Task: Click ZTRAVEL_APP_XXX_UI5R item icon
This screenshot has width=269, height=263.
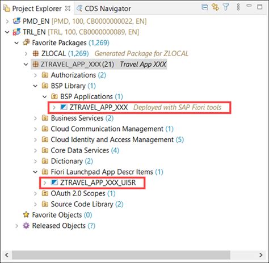Action: tap(54, 183)
